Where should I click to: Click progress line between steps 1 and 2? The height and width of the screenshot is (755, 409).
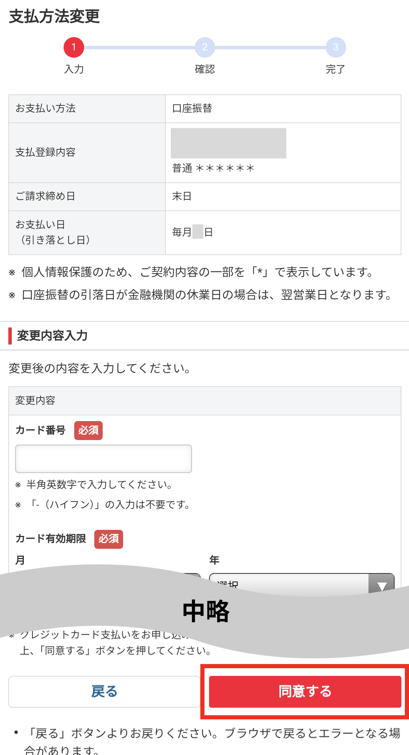tap(139, 48)
